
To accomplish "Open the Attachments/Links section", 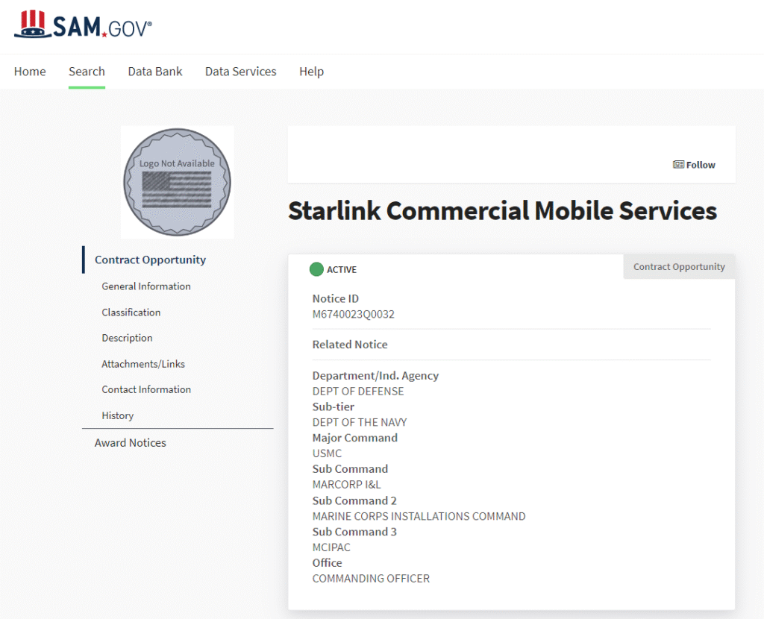I will [143, 364].
